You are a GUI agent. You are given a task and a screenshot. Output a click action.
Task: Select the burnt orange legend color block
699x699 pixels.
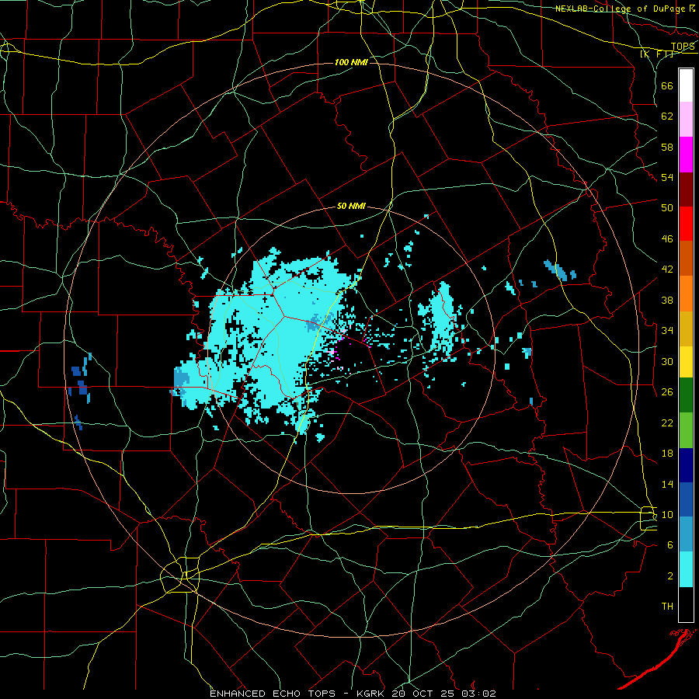click(x=686, y=259)
